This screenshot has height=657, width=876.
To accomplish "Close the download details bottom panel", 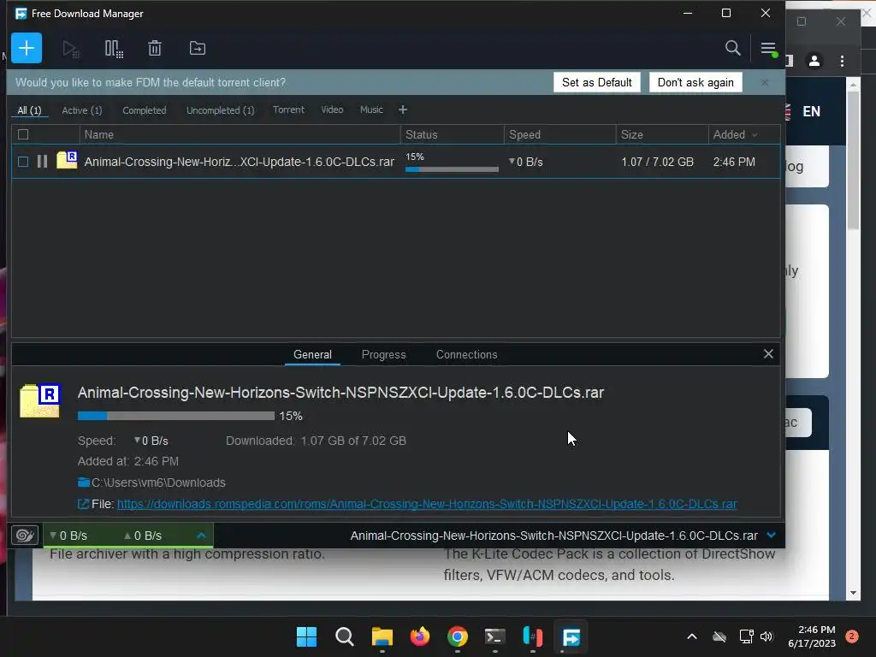I will click(768, 353).
